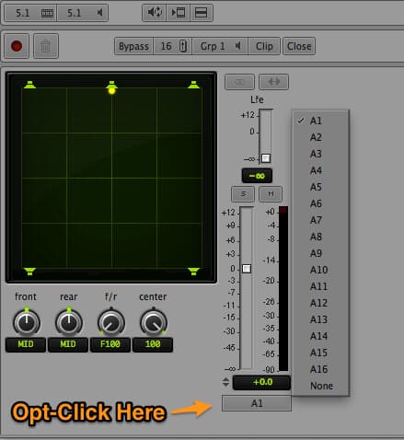Select A13 in the track menu
Screen dimensions: 404x440
320,319
